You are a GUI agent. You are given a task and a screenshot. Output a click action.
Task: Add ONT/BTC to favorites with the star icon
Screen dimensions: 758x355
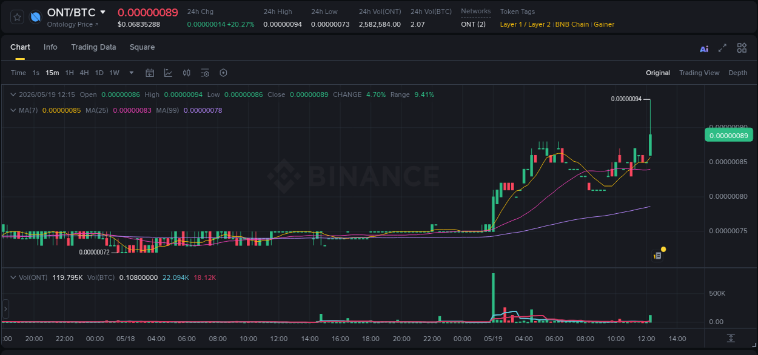tap(18, 17)
